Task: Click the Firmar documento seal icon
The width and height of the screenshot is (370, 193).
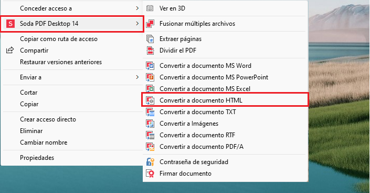Action: (x=150, y=174)
